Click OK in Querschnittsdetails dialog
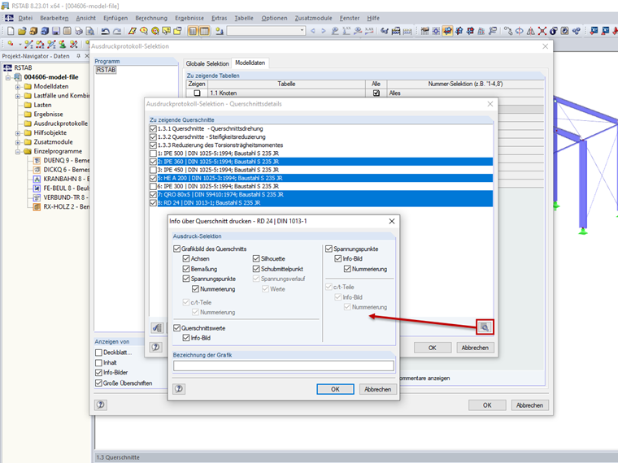618x463 pixels. point(433,348)
